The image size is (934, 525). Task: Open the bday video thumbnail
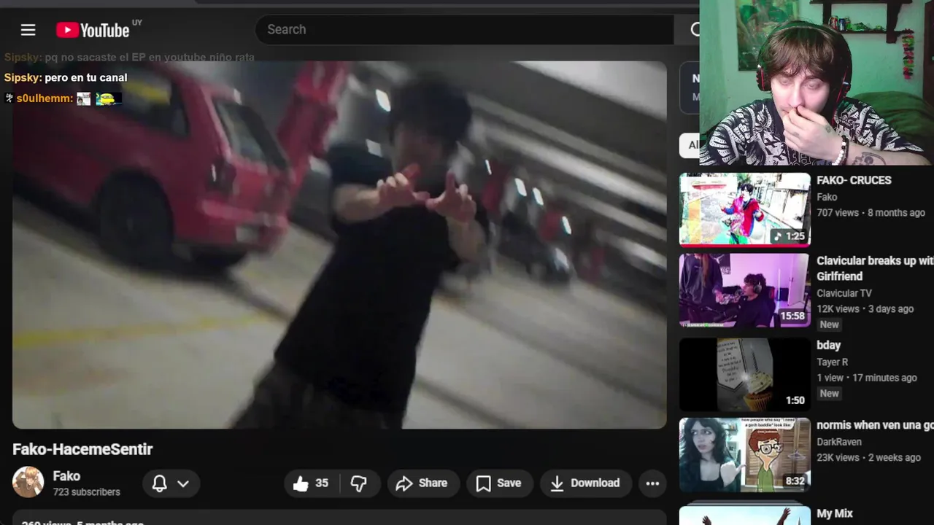pyautogui.click(x=744, y=375)
